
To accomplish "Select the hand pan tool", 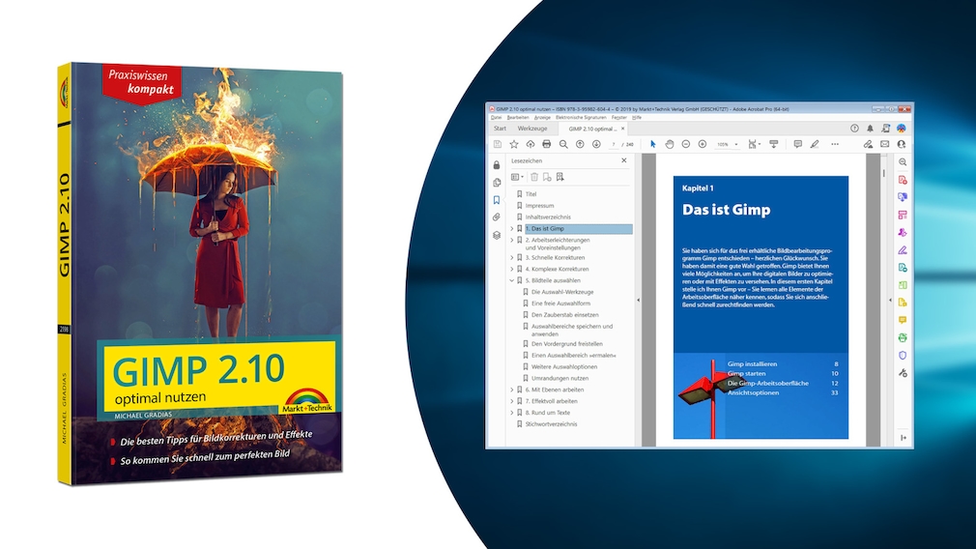I will [x=669, y=144].
